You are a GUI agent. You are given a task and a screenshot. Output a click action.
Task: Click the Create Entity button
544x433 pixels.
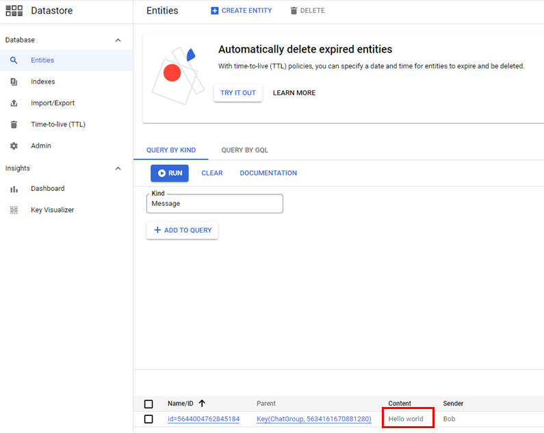tap(241, 11)
